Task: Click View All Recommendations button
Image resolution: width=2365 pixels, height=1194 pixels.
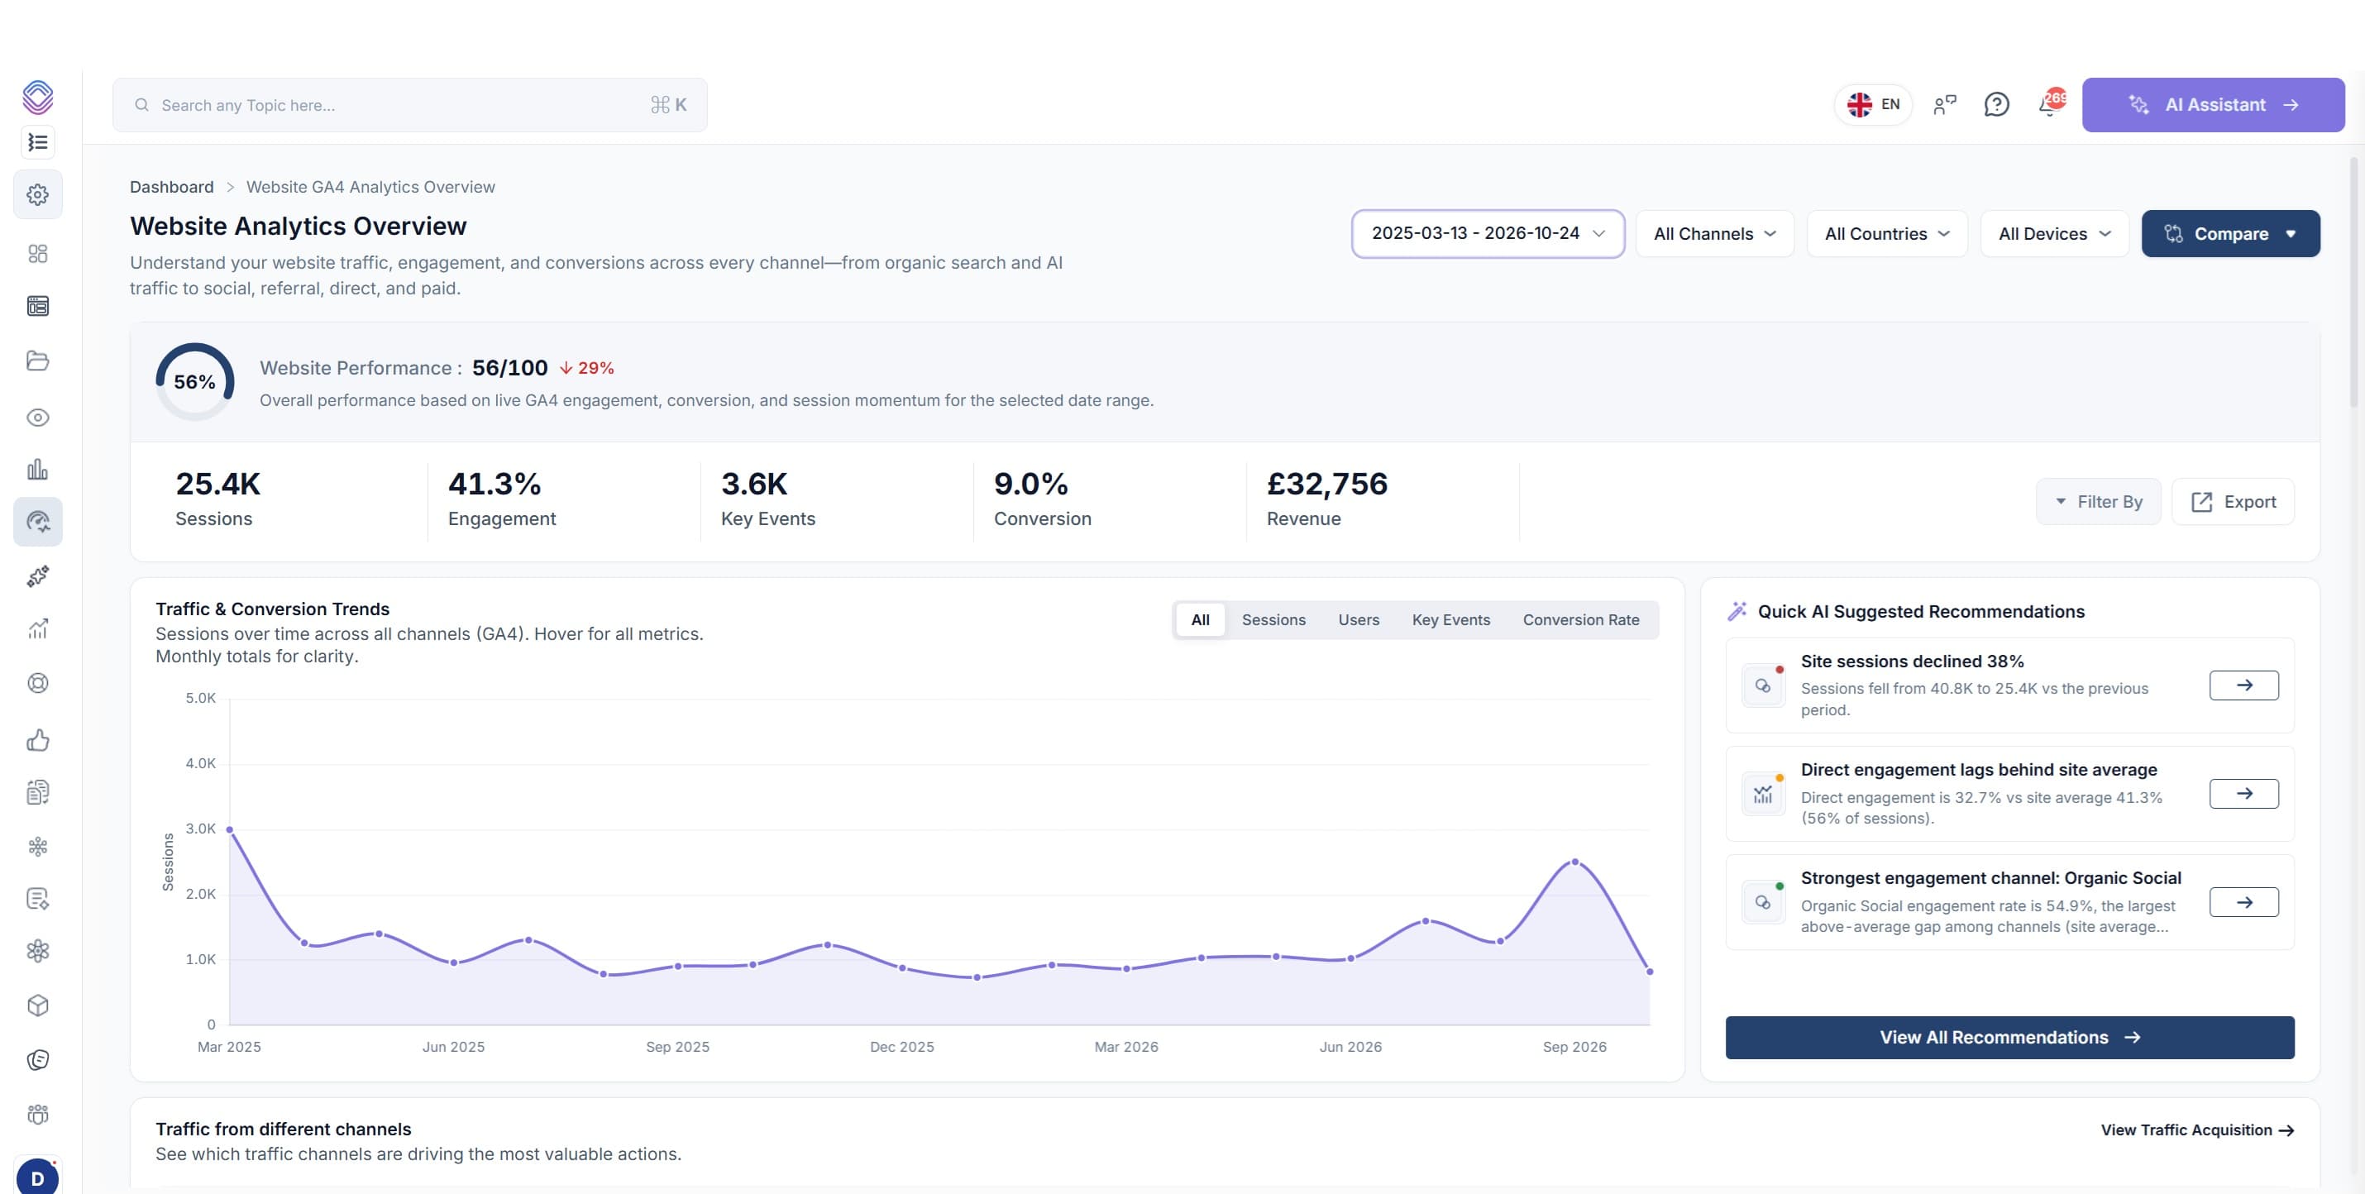Action: [x=2009, y=1037]
